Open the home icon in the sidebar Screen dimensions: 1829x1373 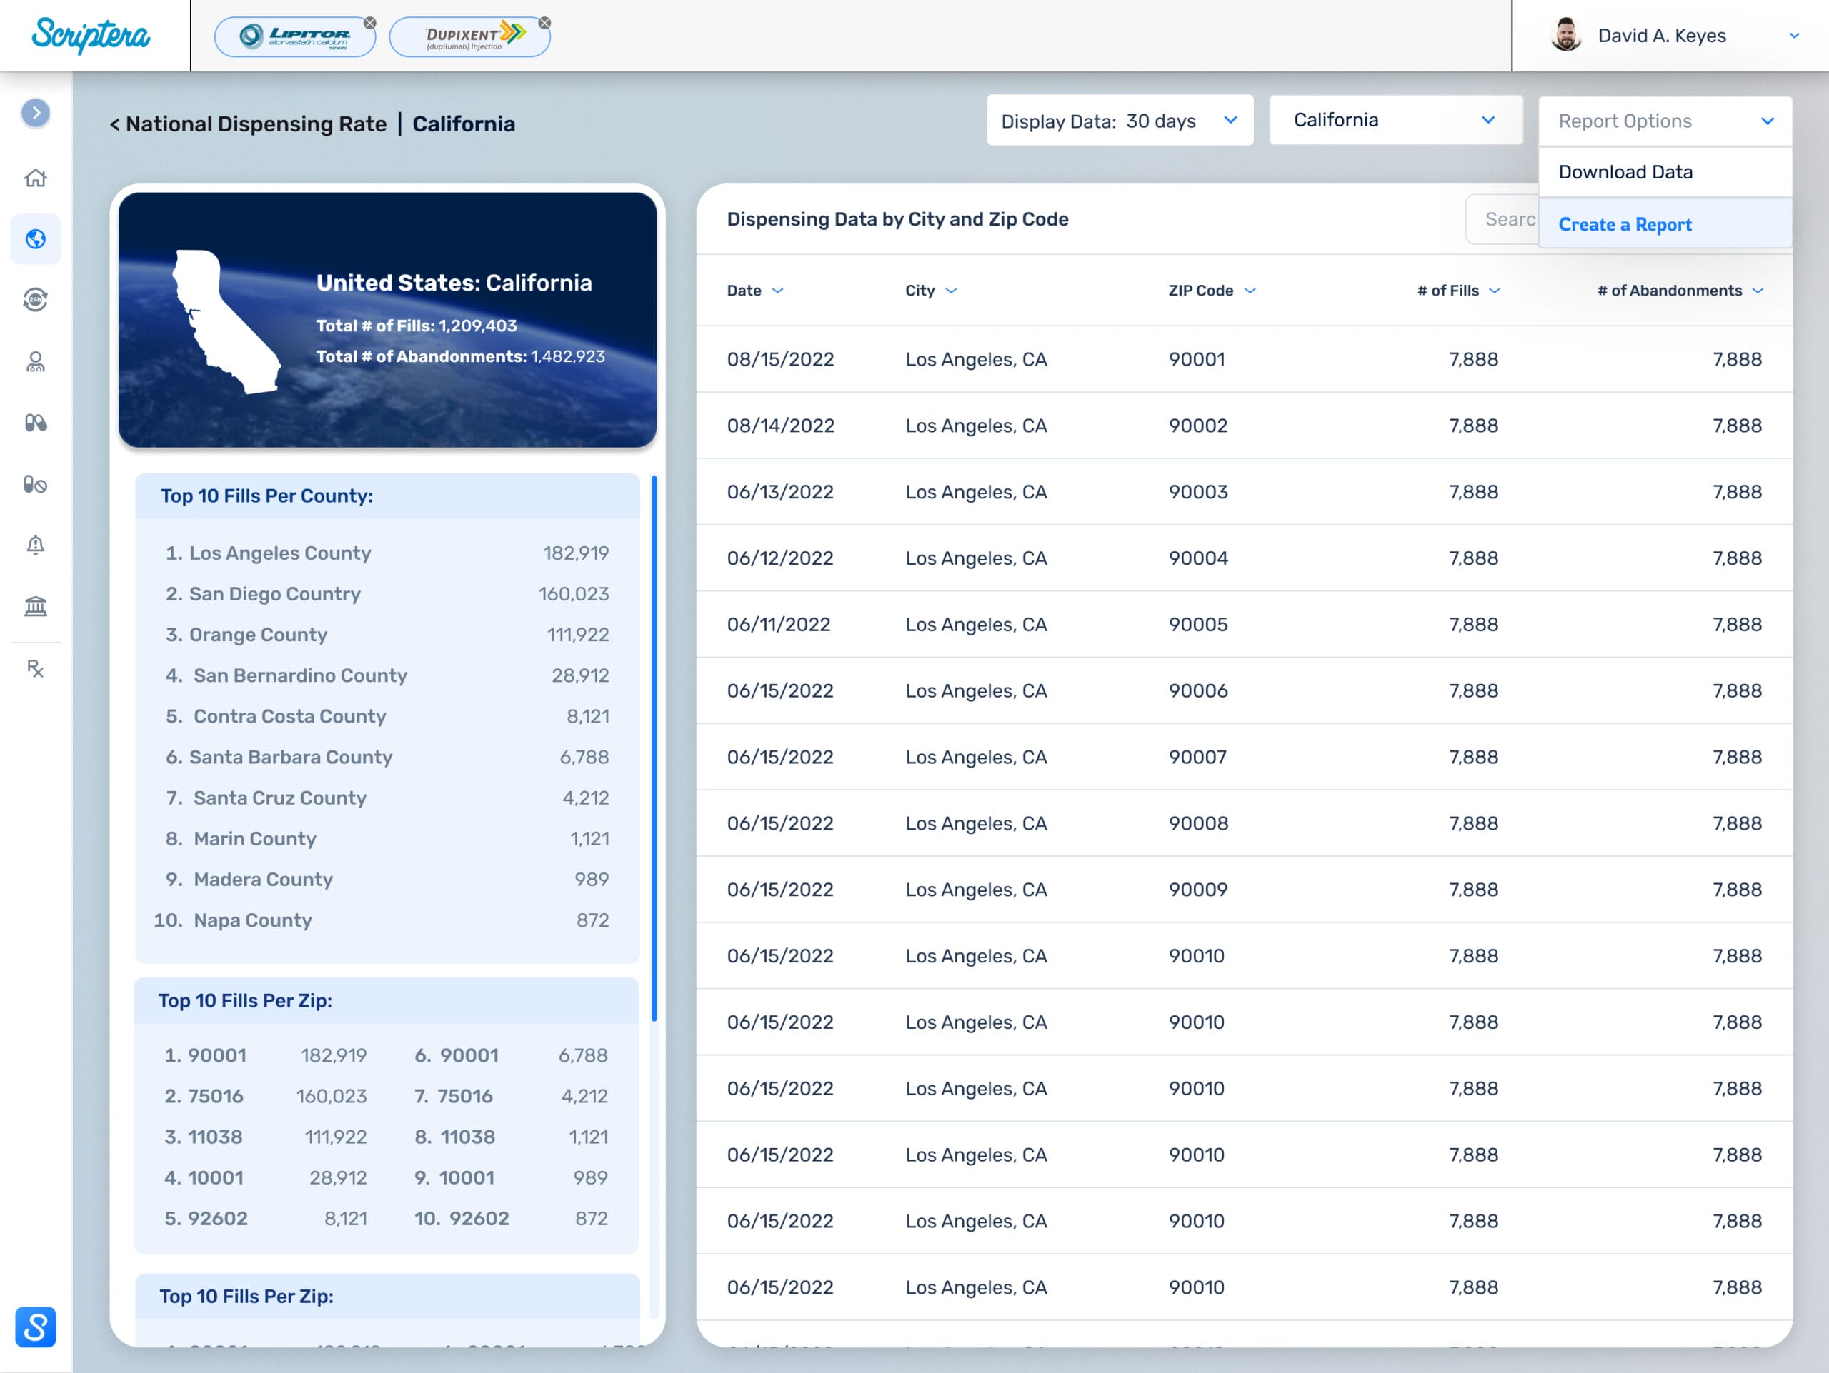tap(36, 178)
